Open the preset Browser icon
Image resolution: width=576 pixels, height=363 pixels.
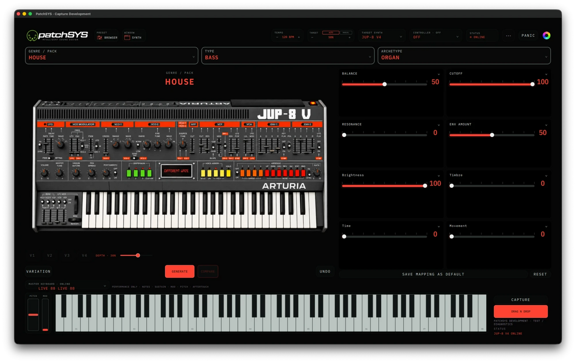[100, 37]
